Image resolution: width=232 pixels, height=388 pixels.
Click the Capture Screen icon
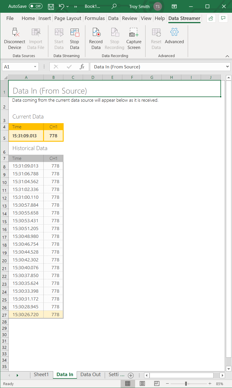point(134,32)
